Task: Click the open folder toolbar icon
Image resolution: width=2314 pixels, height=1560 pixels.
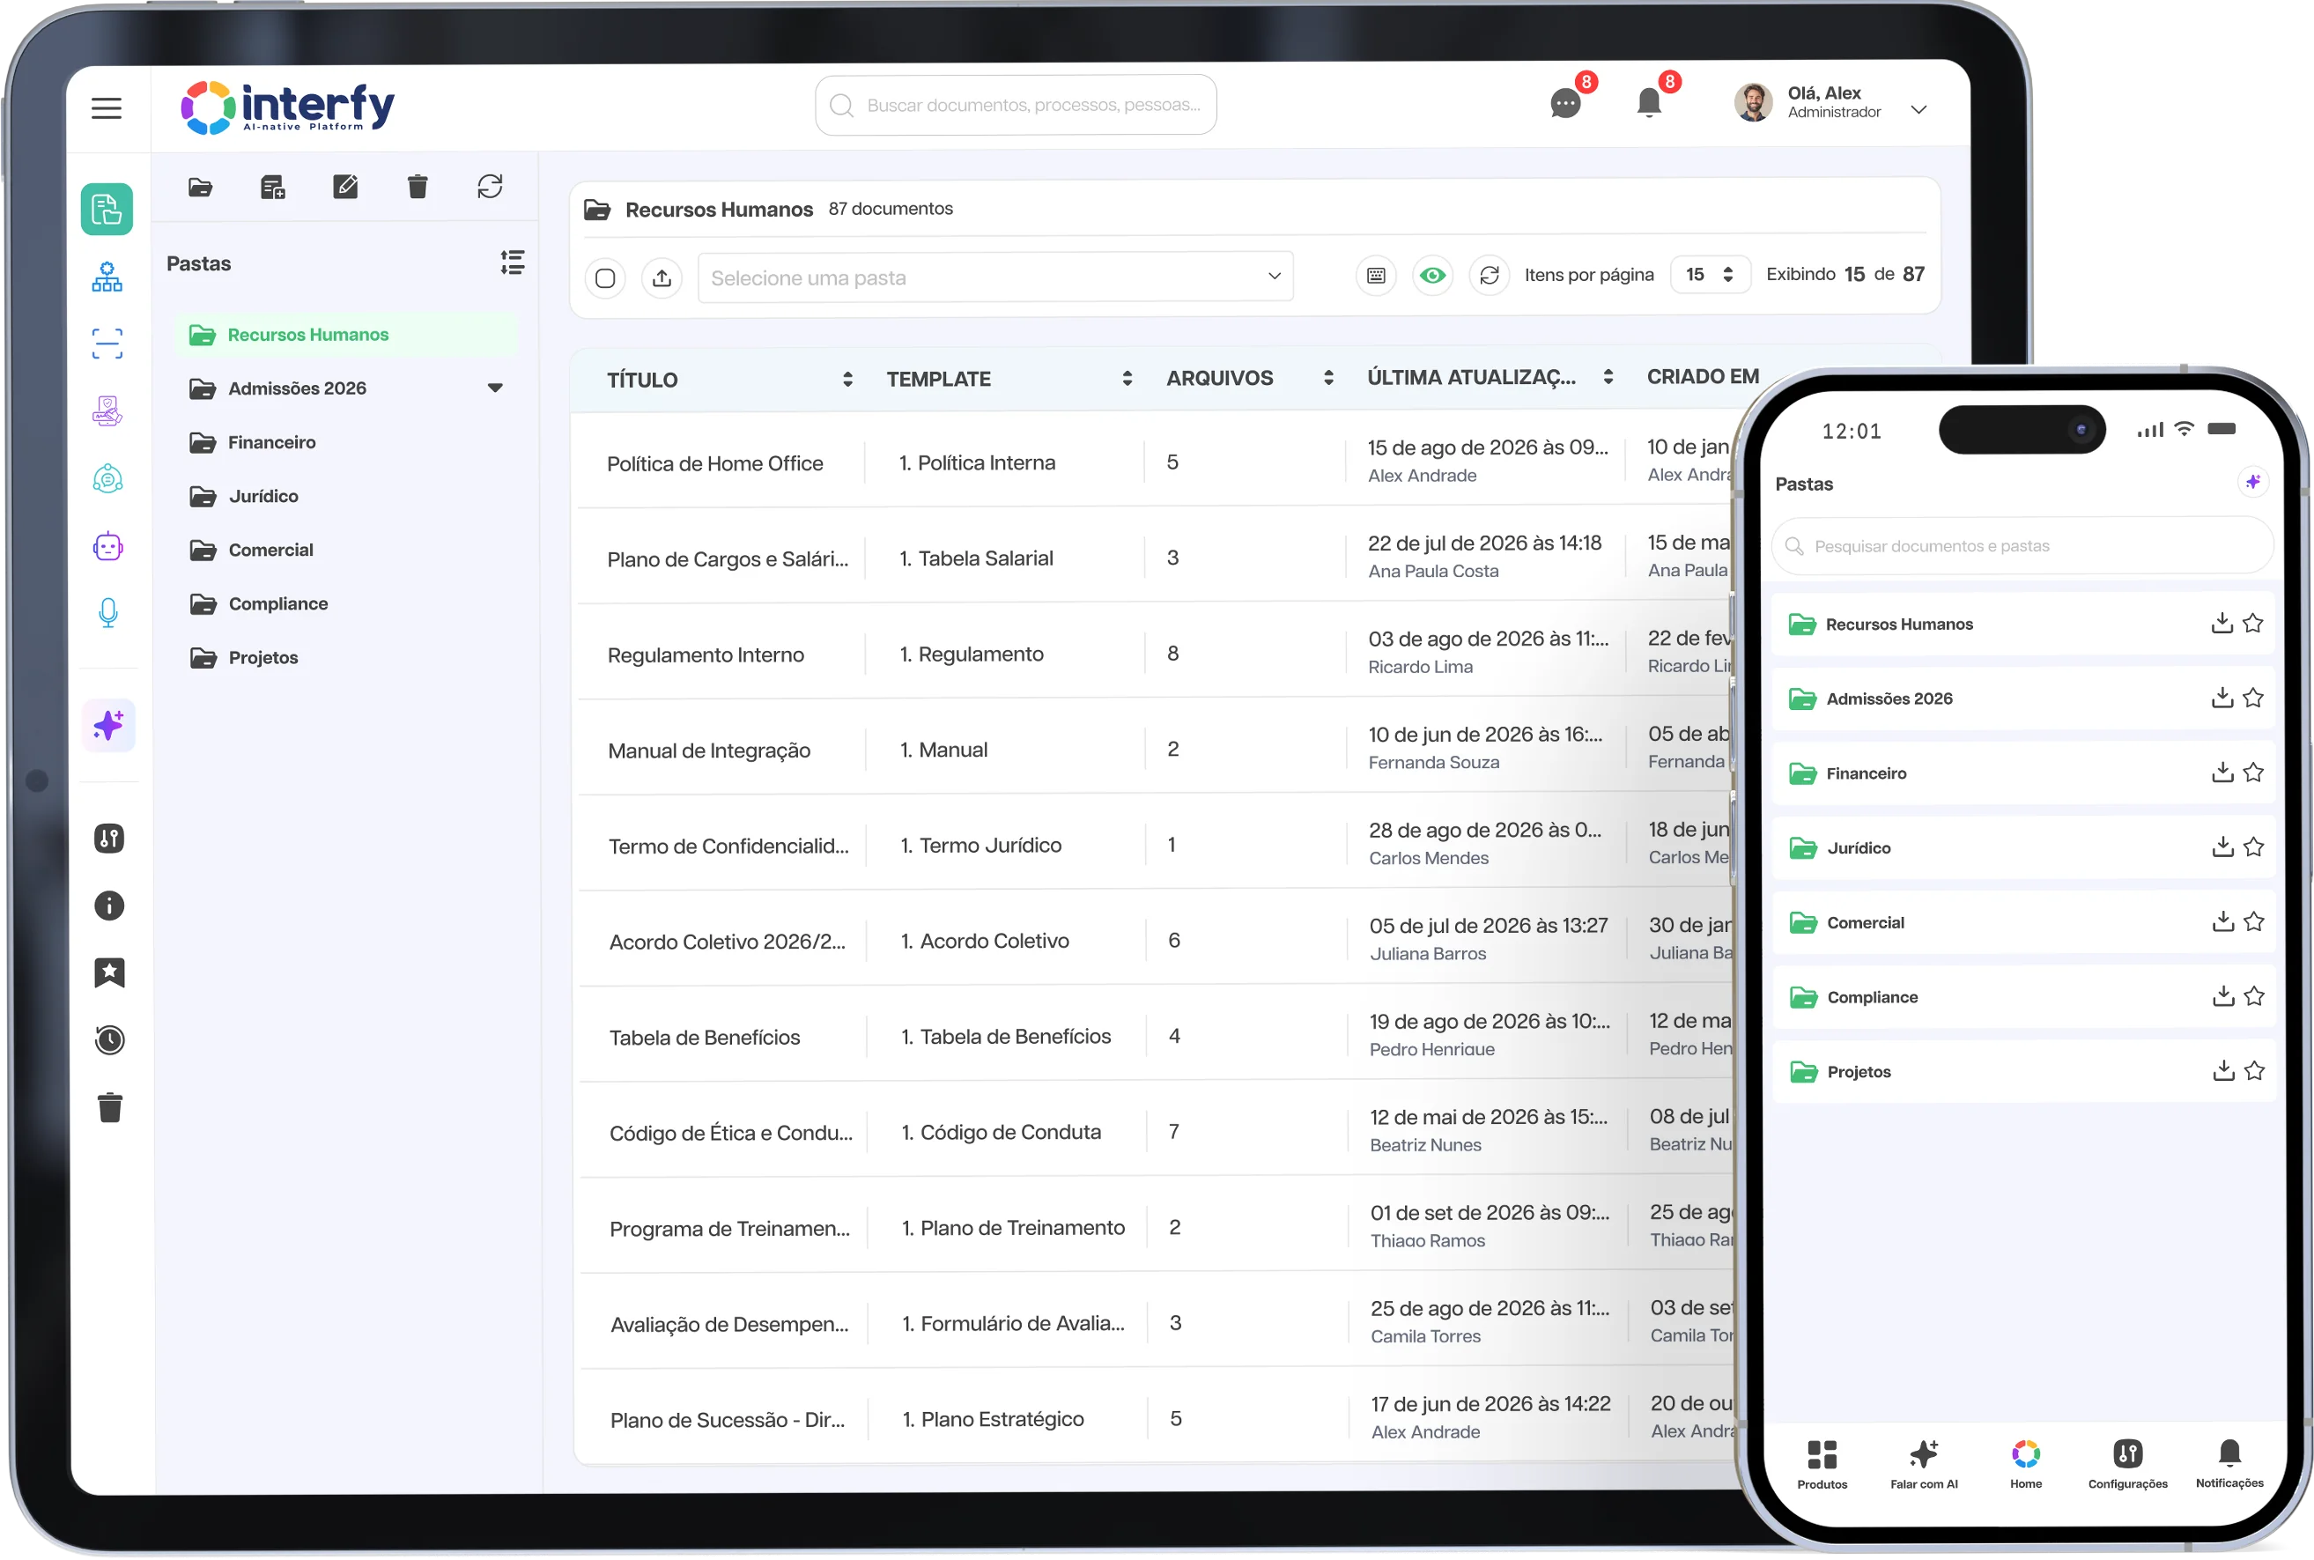Action: [201, 187]
